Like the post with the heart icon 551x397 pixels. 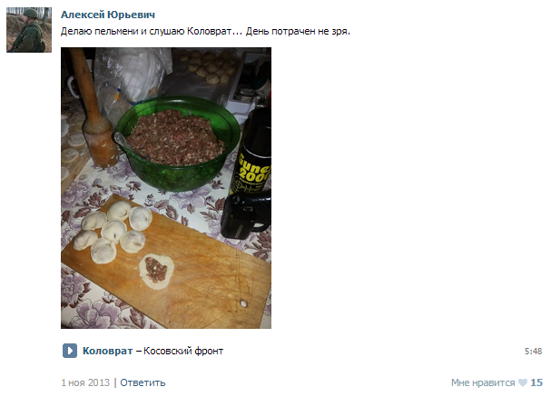(x=523, y=382)
